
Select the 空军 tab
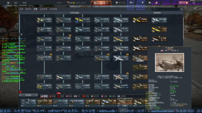coord(35,9)
